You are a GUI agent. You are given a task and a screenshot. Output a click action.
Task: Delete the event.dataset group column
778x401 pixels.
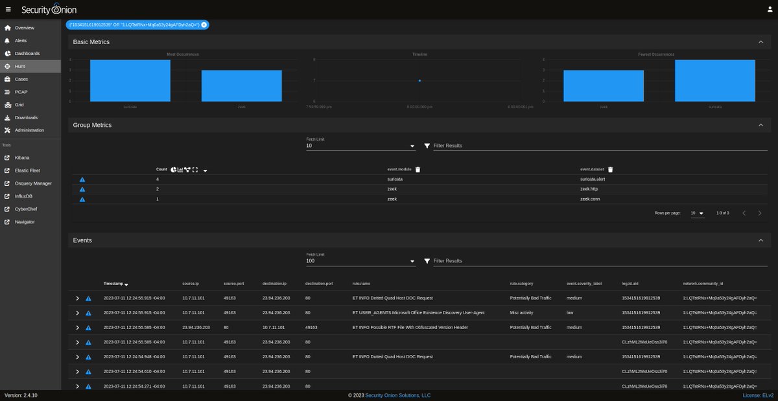click(610, 169)
